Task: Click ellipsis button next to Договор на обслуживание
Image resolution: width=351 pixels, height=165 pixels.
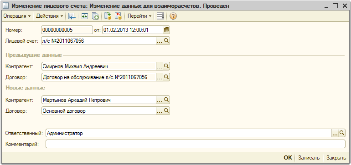Action: coord(160,77)
